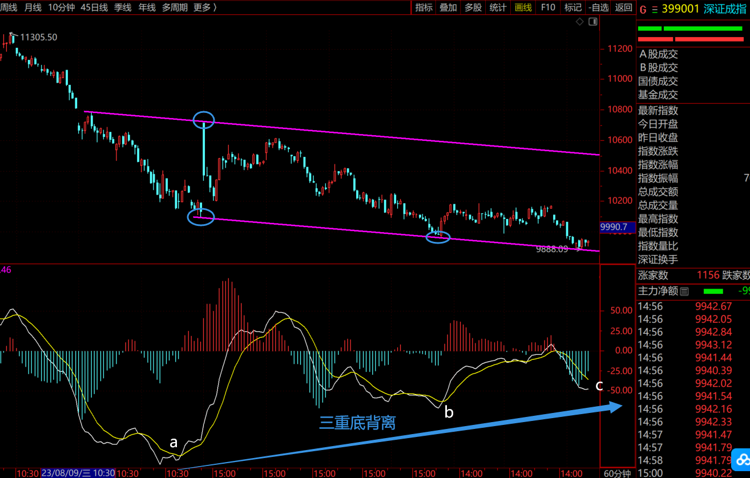Toggle the 画线 drawing tool

coord(523,7)
